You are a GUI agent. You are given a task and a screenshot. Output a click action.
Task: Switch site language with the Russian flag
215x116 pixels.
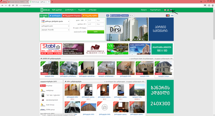[x=171, y=10]
